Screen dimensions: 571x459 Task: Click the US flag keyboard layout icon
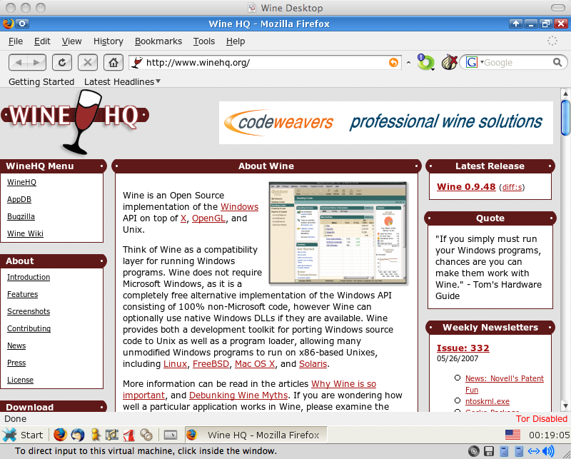tap(512, 435)
